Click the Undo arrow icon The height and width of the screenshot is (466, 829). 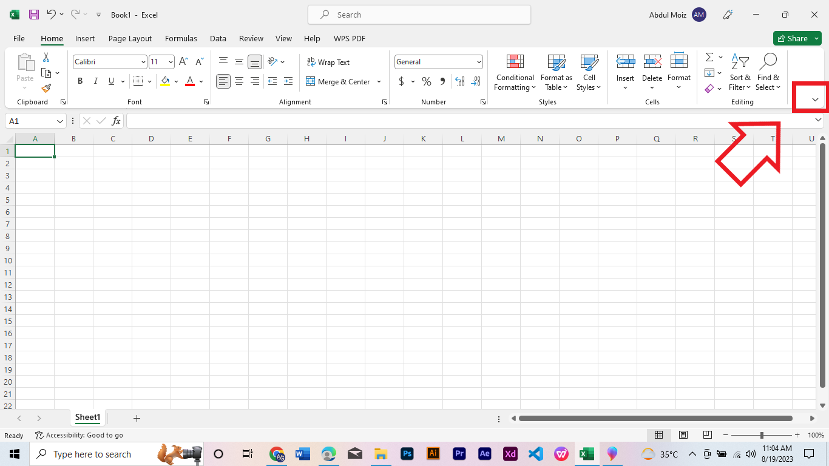pos(52,15)
